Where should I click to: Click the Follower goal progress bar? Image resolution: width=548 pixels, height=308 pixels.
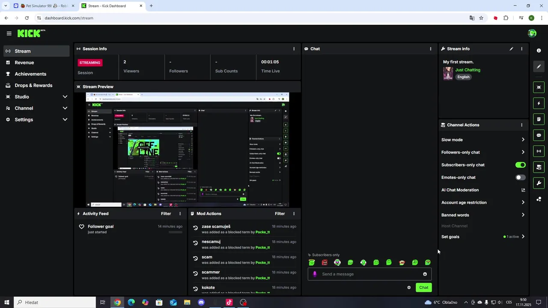click(175, 232)
